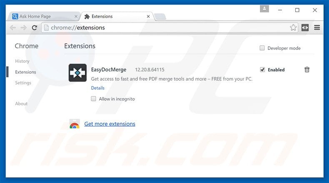329x183 pixels.
Task: Click the Chrome sidebar heading
Action: click(27, 46)
